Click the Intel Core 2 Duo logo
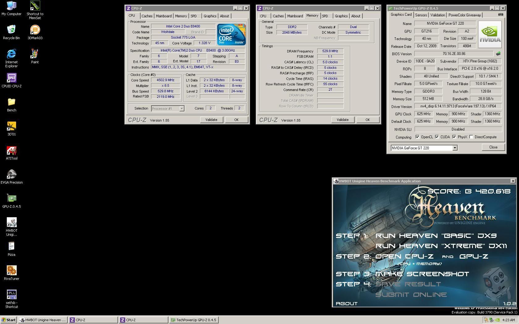The width and height of the screenshot is (519, 324). [x=231, y=34]
